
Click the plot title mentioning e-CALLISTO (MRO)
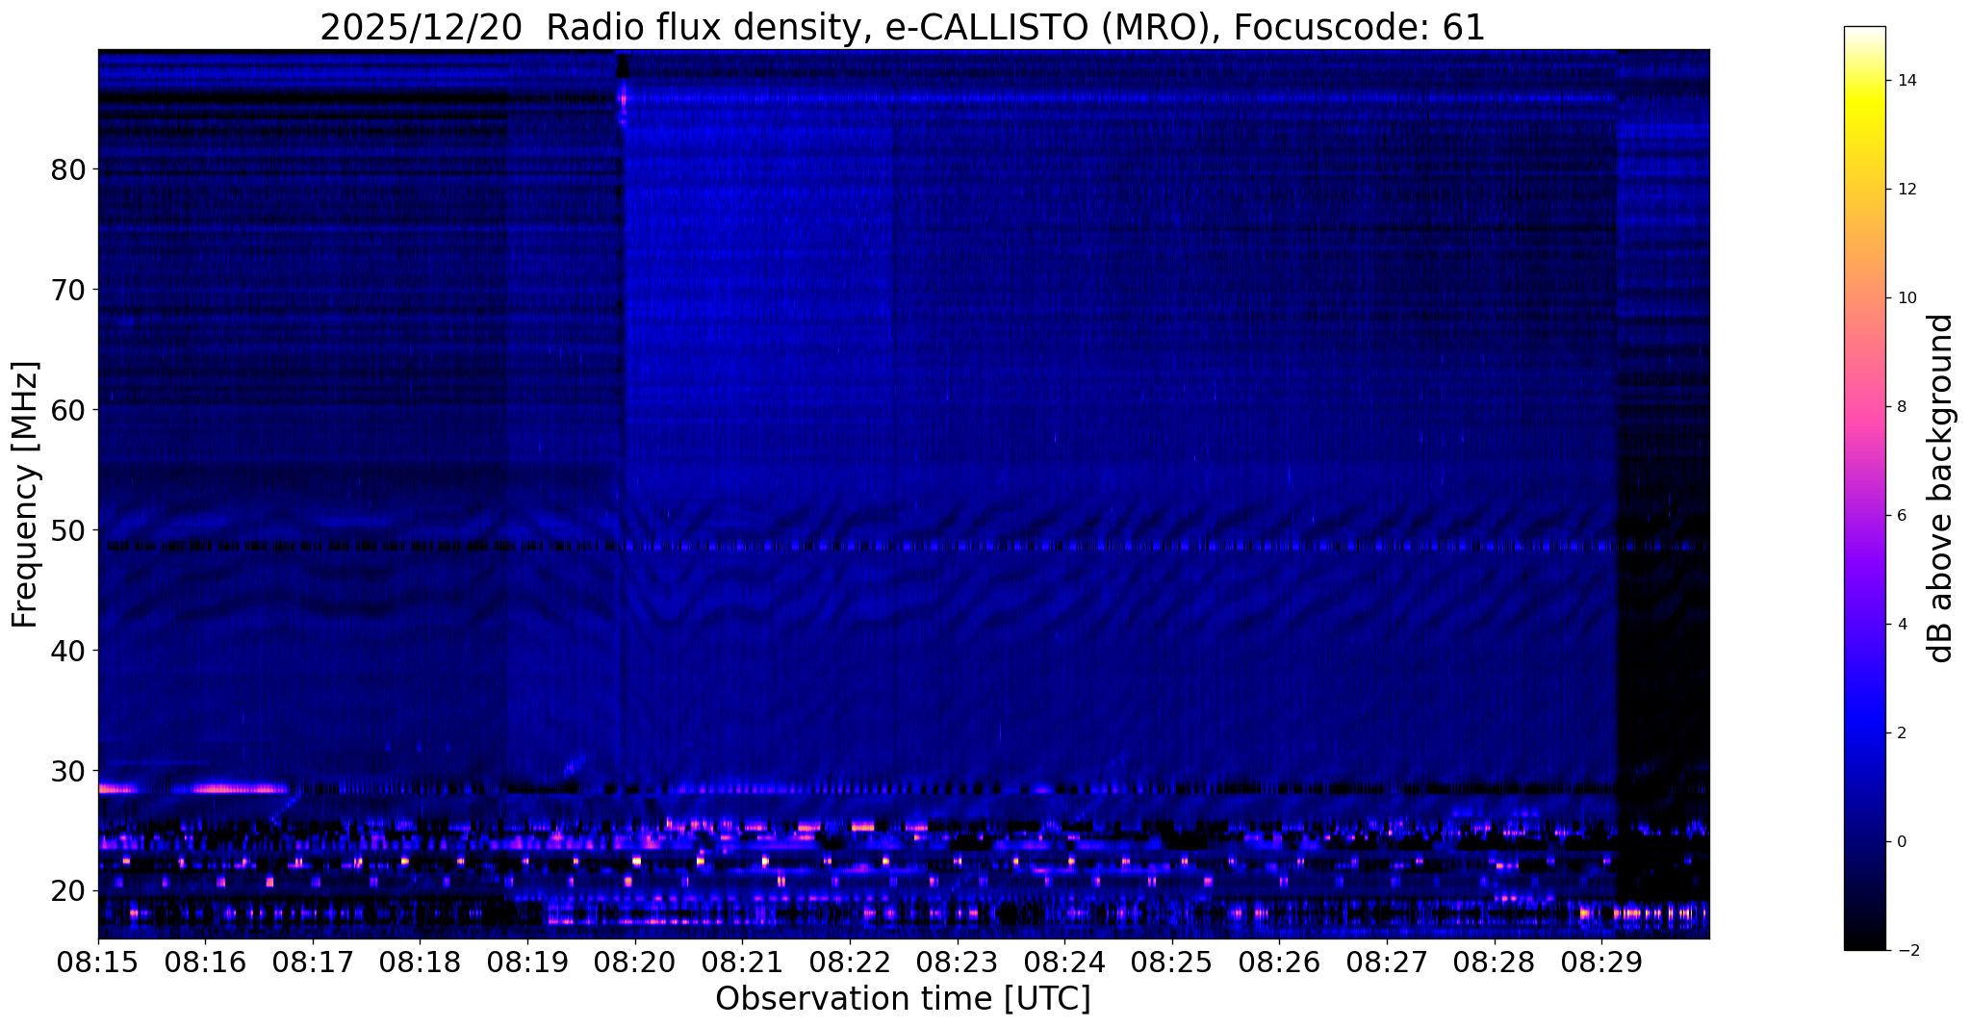click(903, 27)
